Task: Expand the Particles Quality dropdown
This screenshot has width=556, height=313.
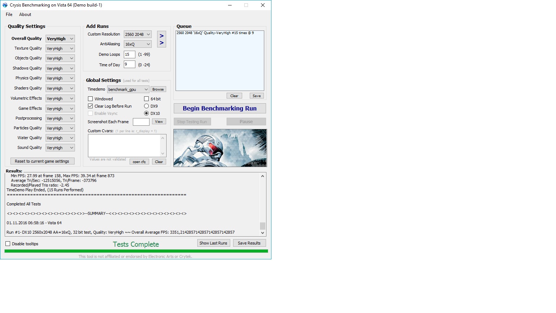Action: tap(60, 128)
